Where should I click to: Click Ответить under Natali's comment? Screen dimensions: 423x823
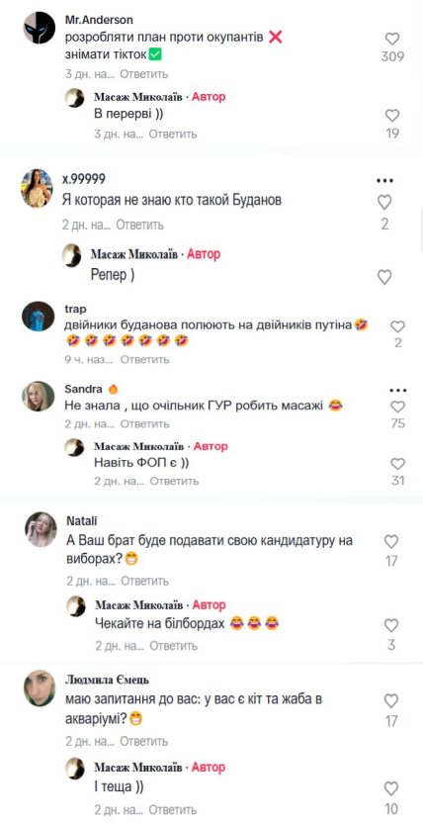[x=144, y=581]
